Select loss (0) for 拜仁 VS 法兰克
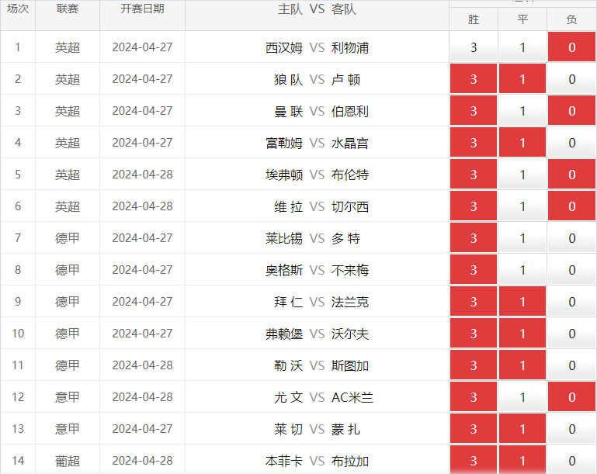 point(572,302)
